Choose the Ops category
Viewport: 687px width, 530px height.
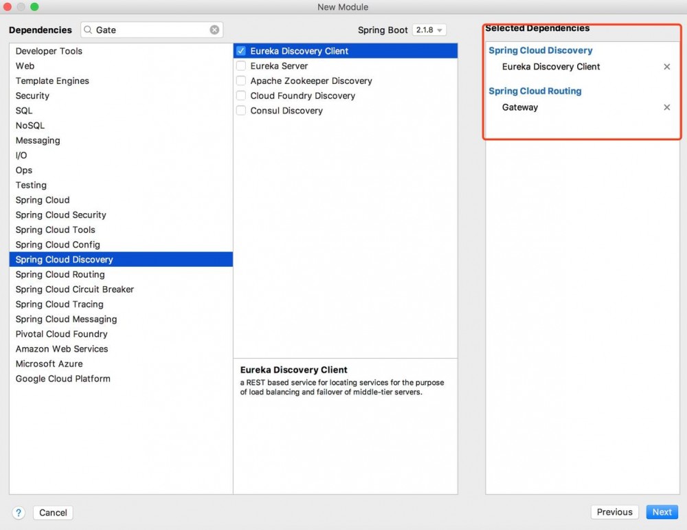121,170
